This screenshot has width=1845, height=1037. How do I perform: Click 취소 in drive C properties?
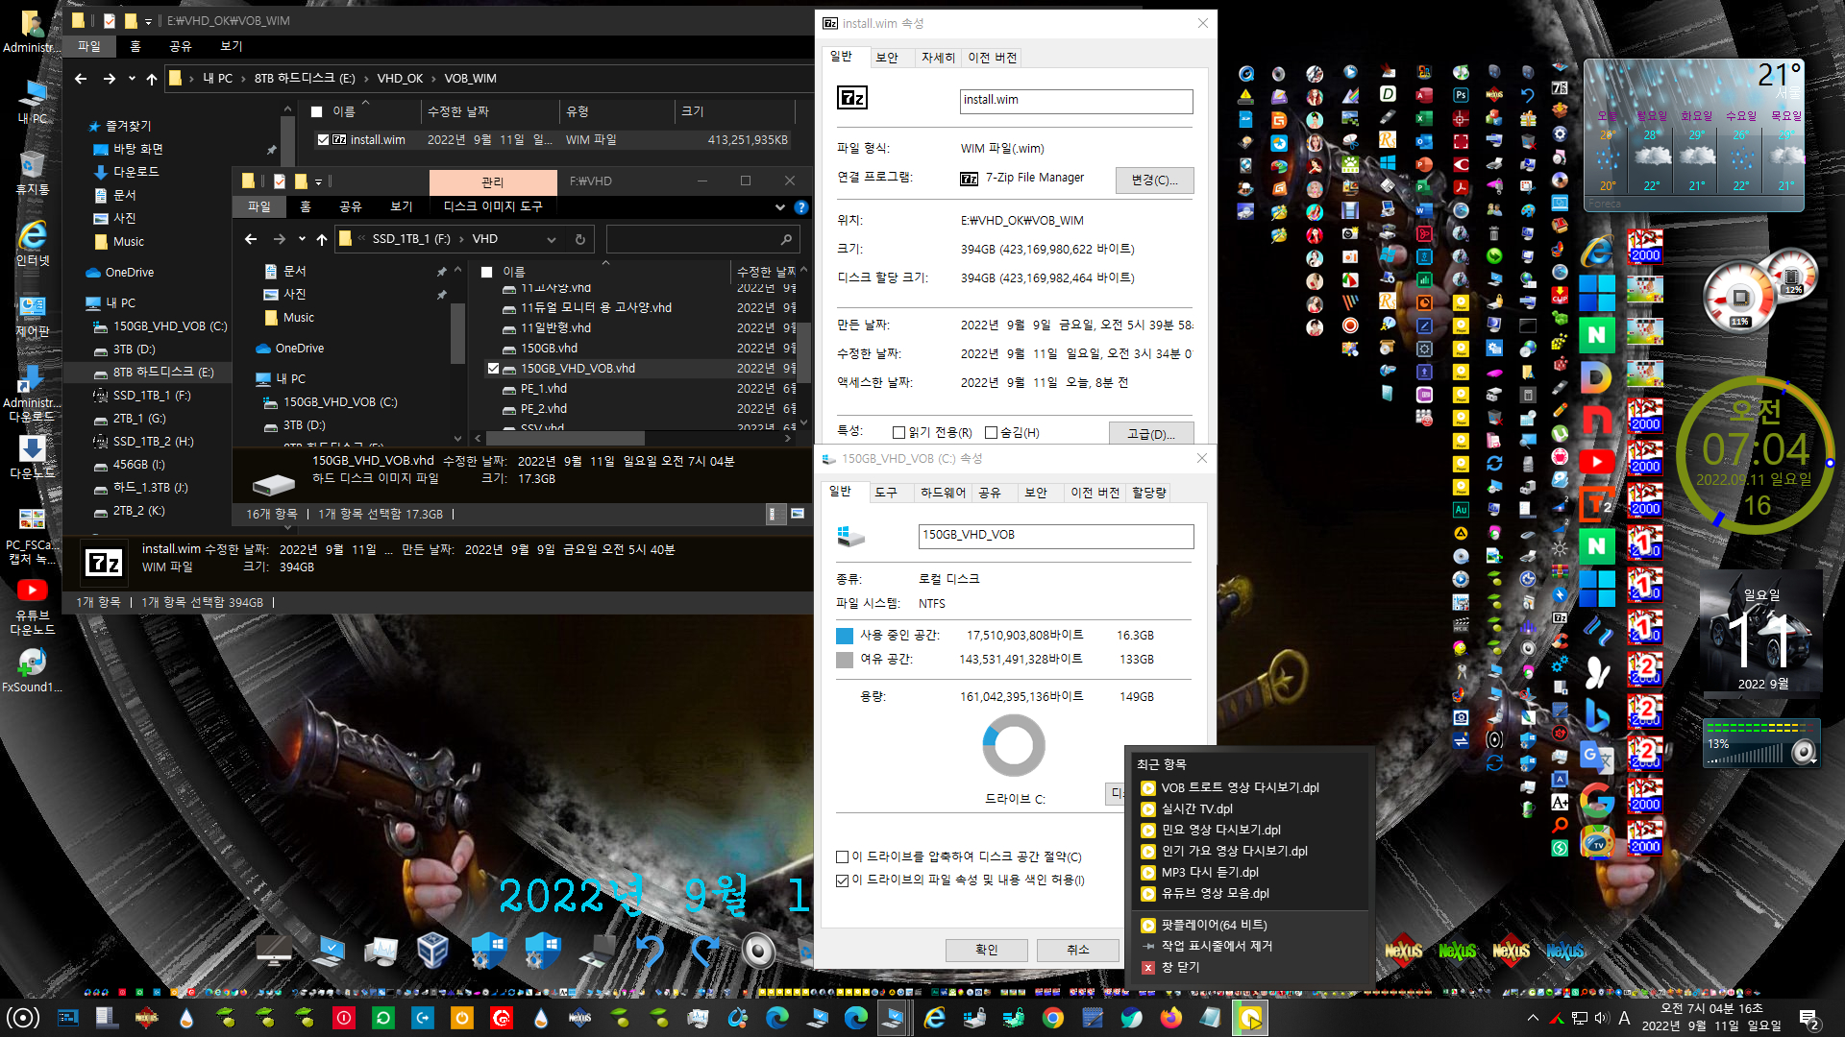pyautogui.click(x=1078, y=951)
